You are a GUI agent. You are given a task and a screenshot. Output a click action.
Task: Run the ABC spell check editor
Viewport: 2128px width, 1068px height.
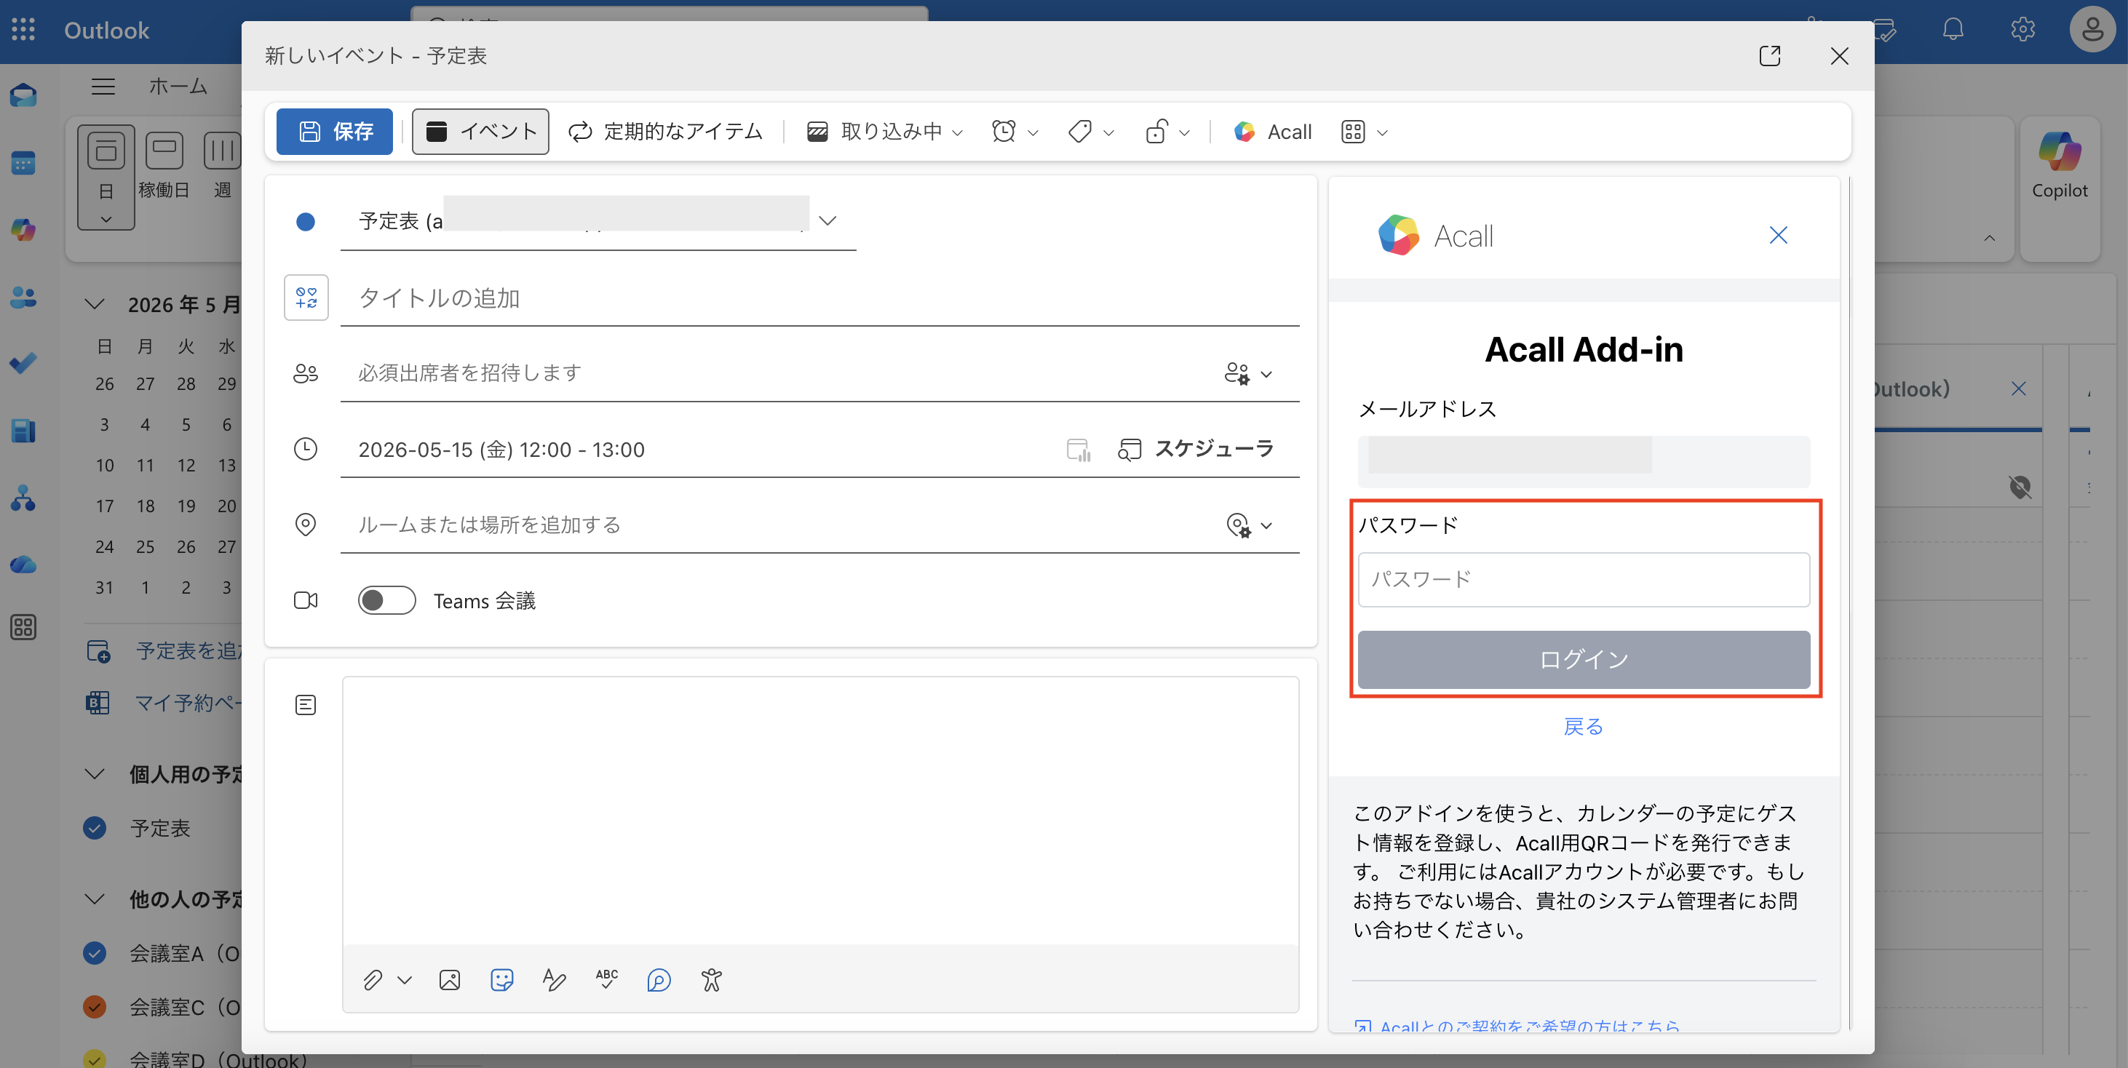(606, 980)
